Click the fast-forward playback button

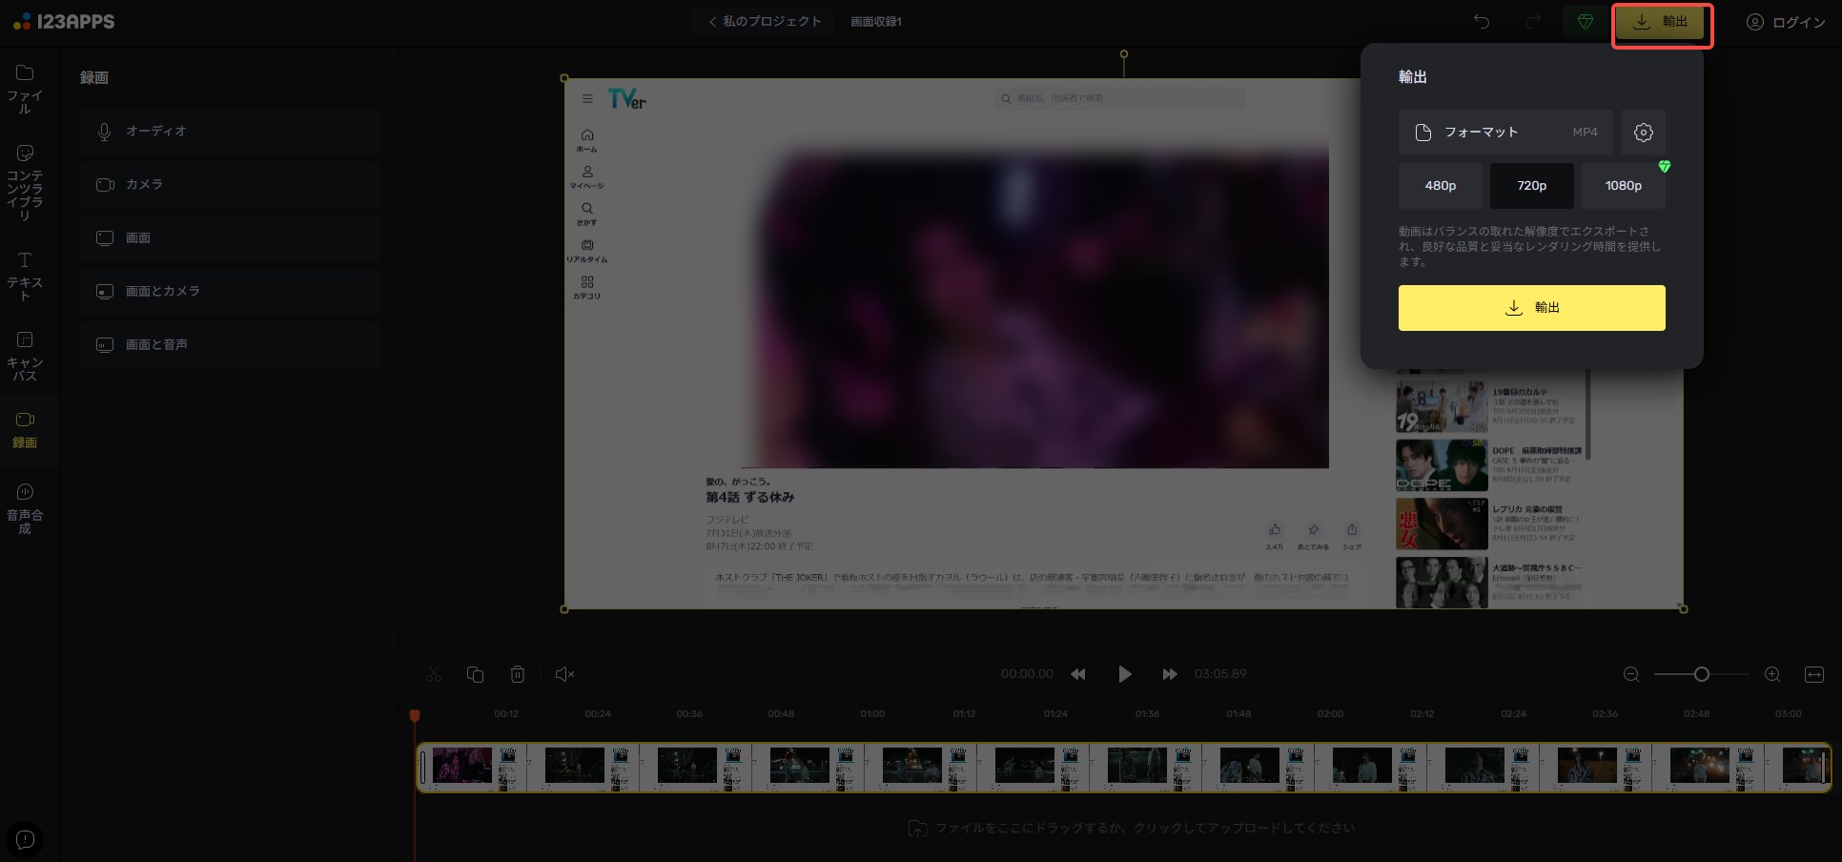[x=1170, y=674]
